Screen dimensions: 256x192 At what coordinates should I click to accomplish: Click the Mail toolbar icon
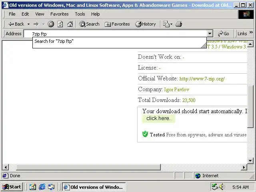pyautogui.click(x=166, y=24)
